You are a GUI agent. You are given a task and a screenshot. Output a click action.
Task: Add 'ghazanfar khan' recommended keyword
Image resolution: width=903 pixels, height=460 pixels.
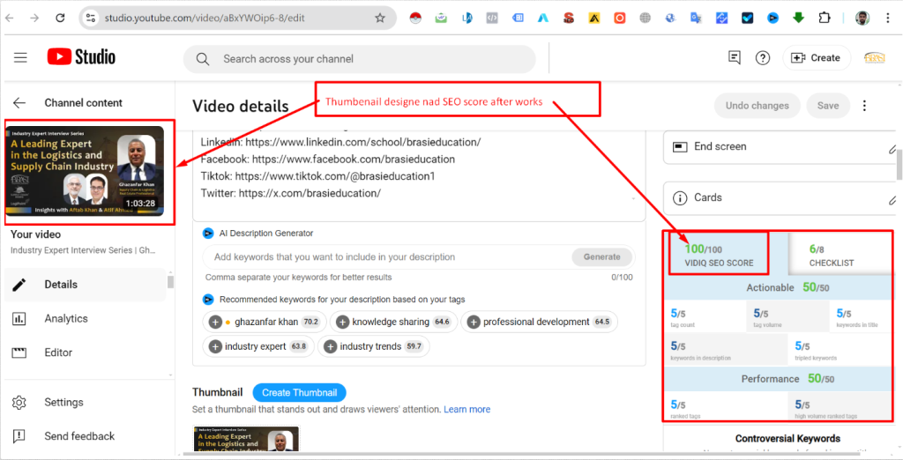215,323
